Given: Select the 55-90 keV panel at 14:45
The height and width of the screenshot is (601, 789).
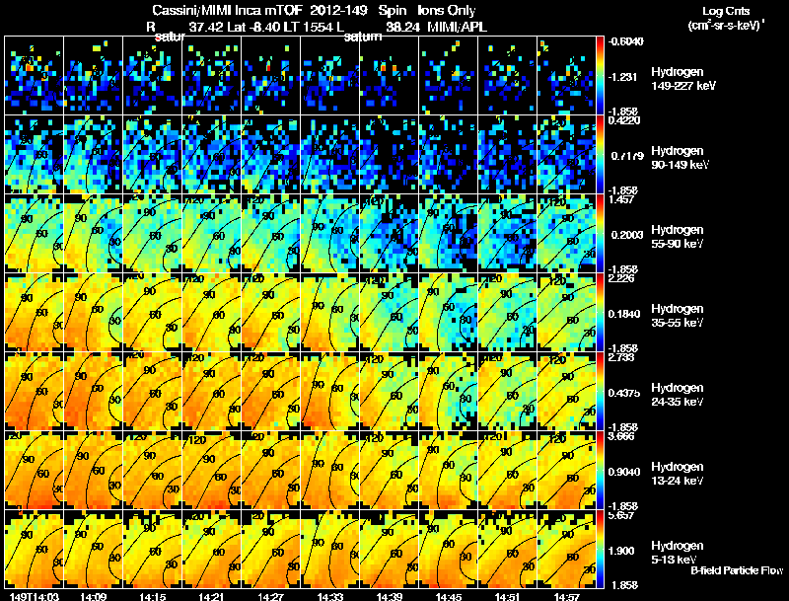Looking at the screenshot, I should [x=449, y=234].
